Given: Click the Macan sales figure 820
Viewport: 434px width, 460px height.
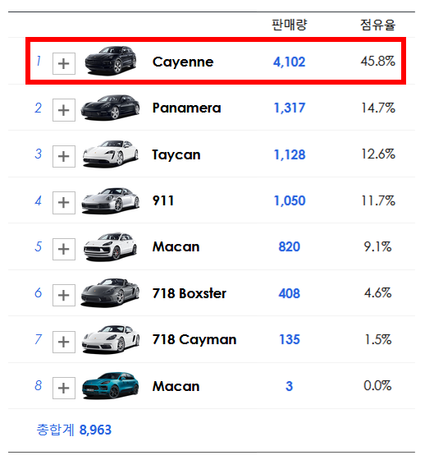Looking at the screenshot, I should point(290,246).
